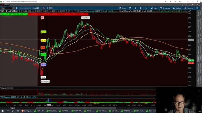Open Windows taskbar search

8,111
